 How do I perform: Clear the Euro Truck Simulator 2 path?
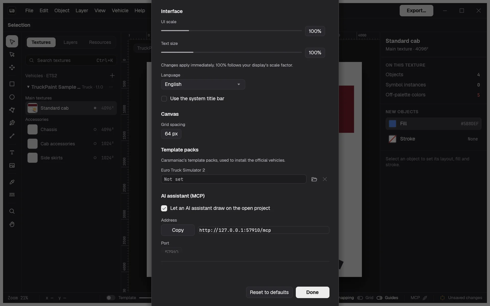pos(325,179)
